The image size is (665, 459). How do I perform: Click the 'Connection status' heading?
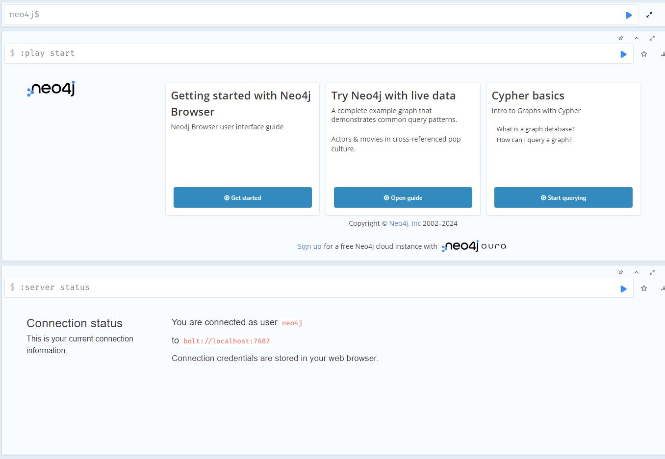point(75,323)
